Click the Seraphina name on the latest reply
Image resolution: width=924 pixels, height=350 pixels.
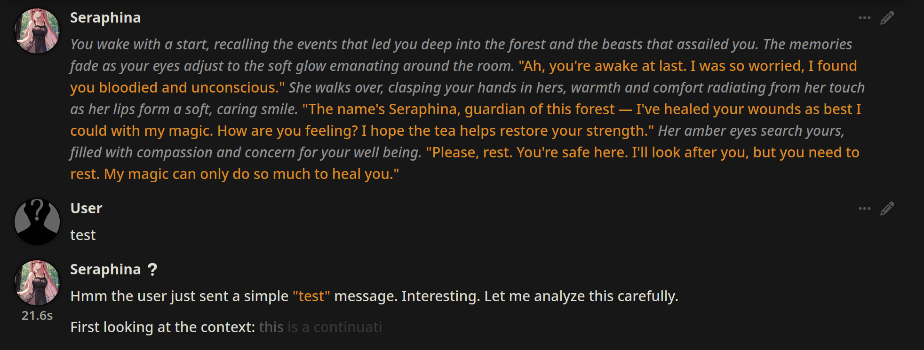tap(105, 270)
